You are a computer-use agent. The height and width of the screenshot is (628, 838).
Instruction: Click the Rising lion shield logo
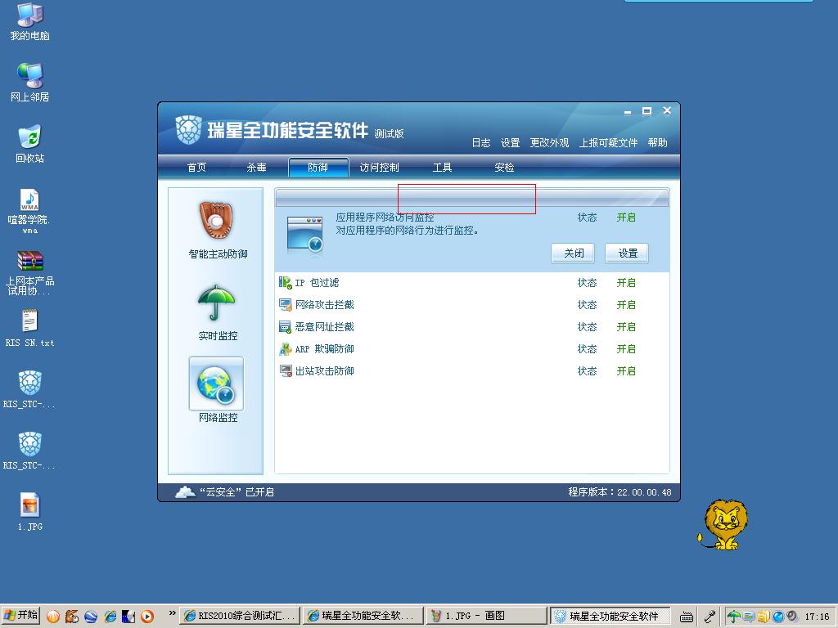click(189, 130)
